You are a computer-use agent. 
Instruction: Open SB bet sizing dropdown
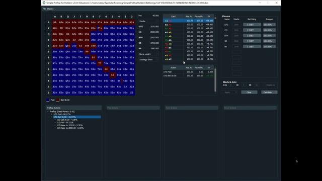252,41
